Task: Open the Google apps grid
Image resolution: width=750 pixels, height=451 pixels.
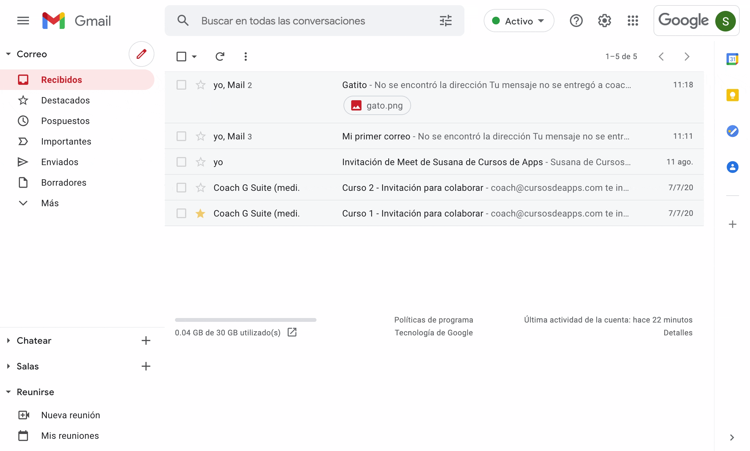Action: [x=633, y=21]
